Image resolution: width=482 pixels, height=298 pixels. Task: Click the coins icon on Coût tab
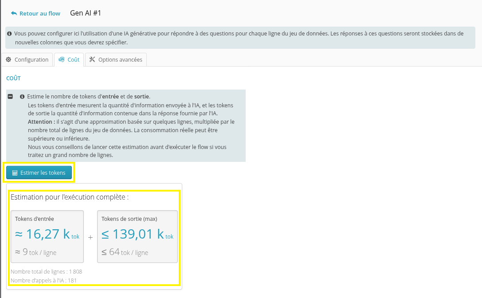click(x=62, y=59)
